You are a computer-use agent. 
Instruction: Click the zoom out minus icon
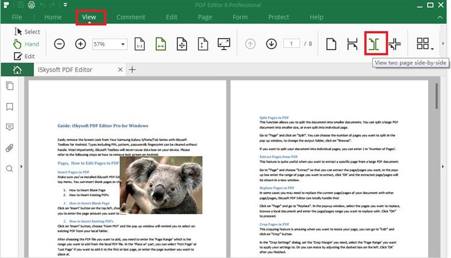pyautogui.click(x=60, y=44)
